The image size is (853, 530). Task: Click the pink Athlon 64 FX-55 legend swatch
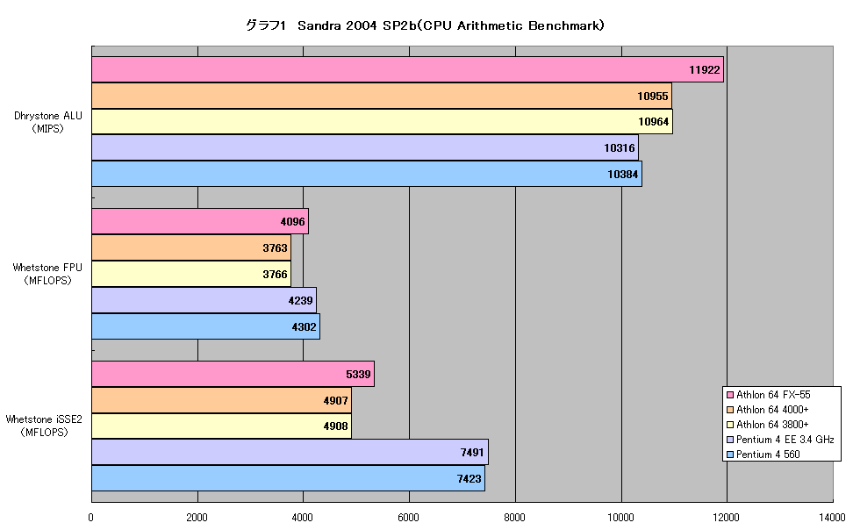click(x=730, y=395)
